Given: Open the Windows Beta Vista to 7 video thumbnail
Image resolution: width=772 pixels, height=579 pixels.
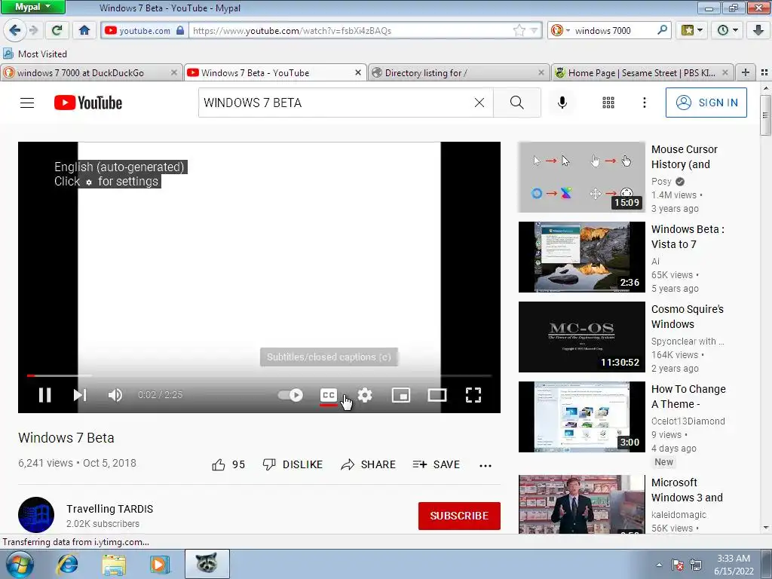Looking at the screenshot, I should point(581,257).
